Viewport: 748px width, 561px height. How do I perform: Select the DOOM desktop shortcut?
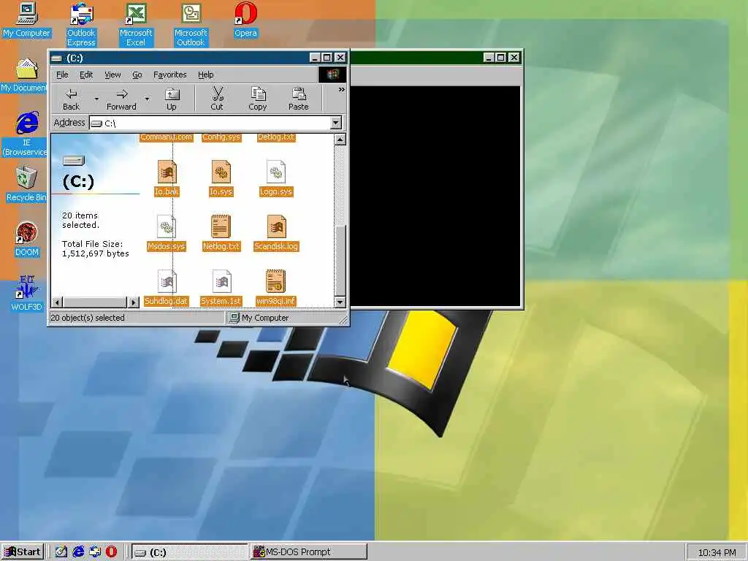click(27, 239)
